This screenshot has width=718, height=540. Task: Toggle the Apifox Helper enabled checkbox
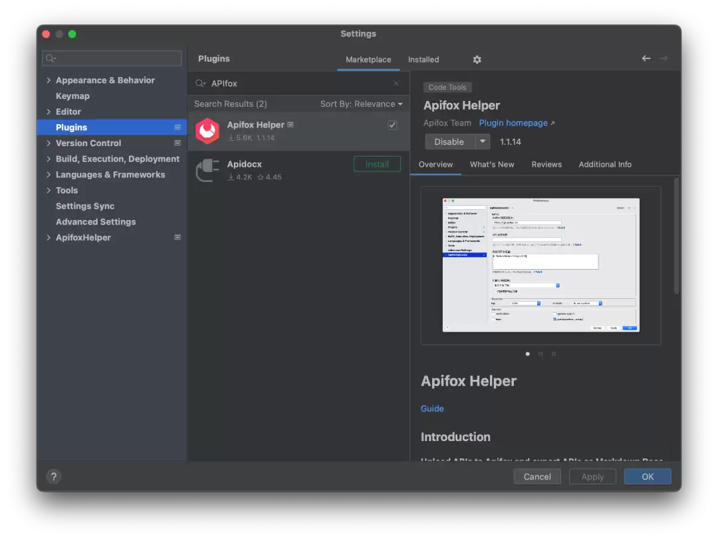392,125
